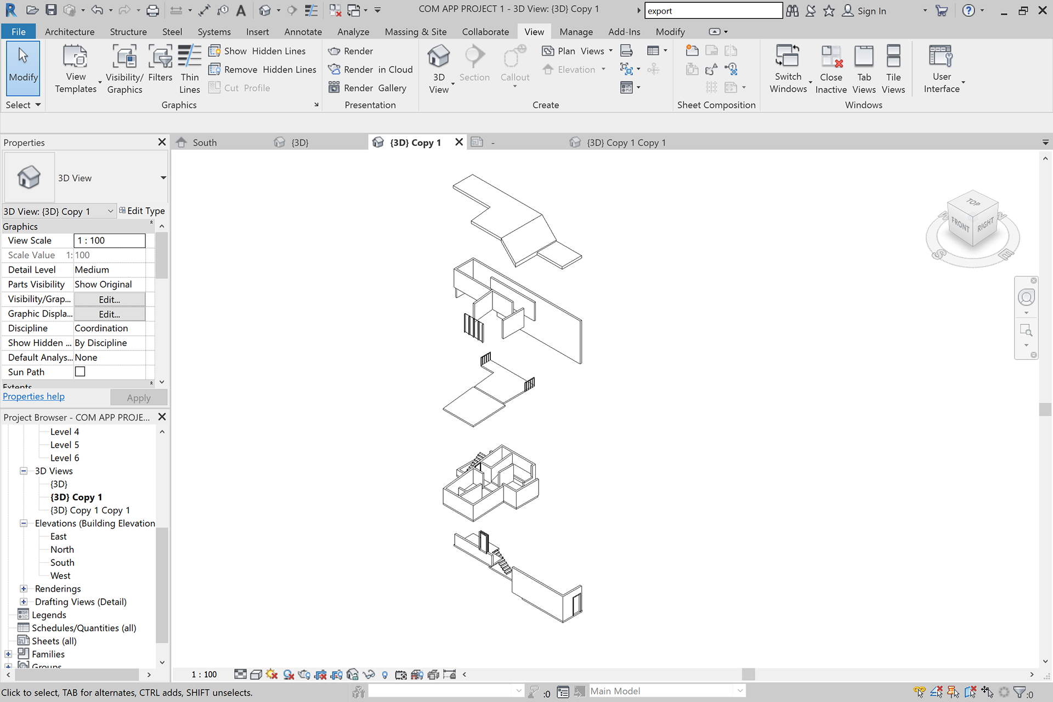This screenshot has width=1053, height=702.
Task: Close Inactive views
Action: 831,70
